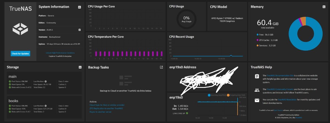Open TrueNAS Community Forums link
This screenshot has width=330, height=123.
280,89
